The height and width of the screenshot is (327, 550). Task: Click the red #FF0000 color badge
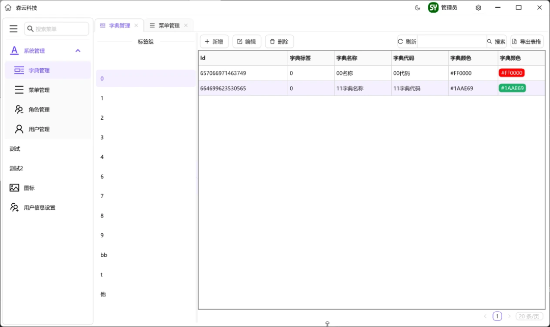click(x=512, y=73)
